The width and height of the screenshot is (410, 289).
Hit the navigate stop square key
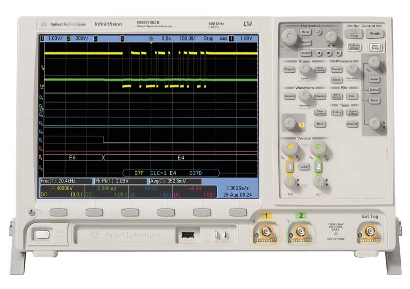(329, 53)
